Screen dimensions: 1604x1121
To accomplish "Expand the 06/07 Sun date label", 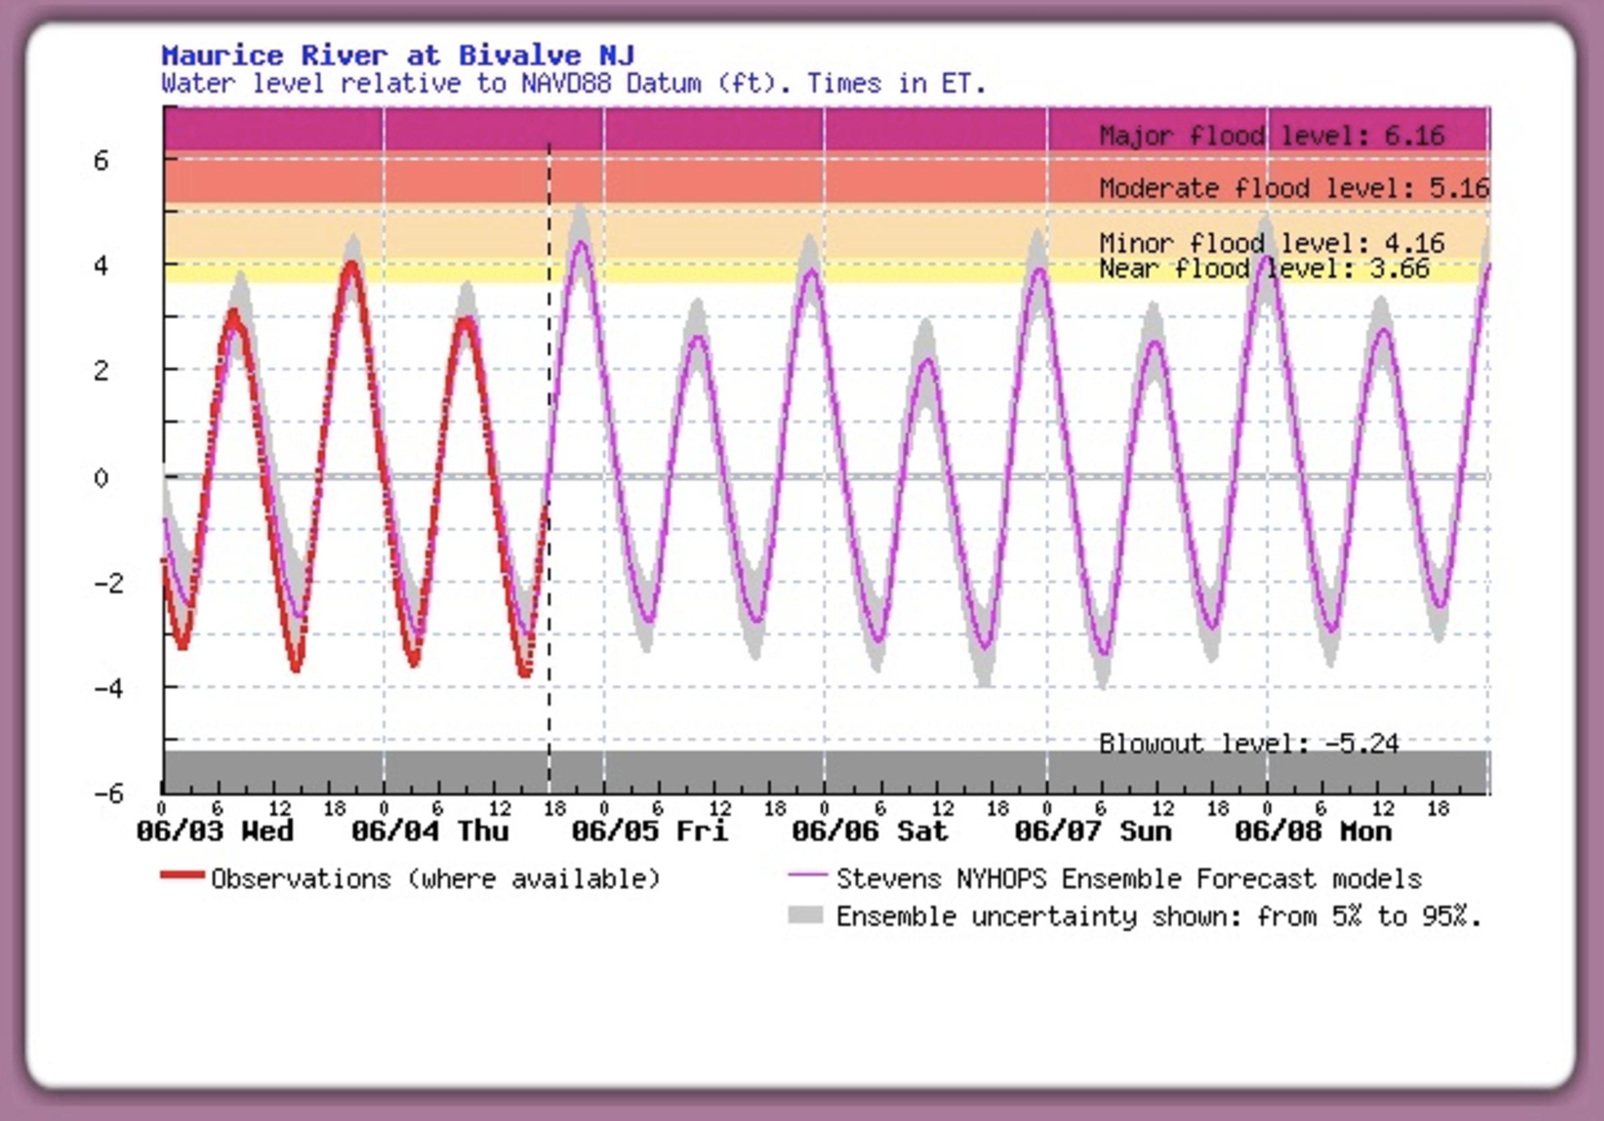I will click(x=1093, y=832).
